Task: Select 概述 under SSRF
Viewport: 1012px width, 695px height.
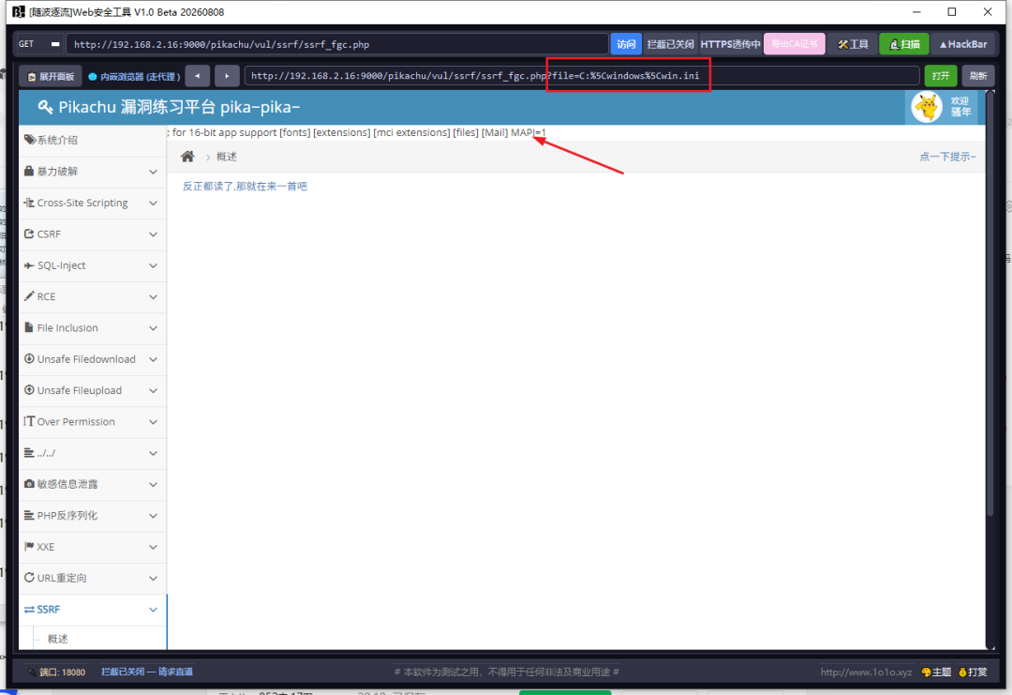Action: [x=57, y=639]
